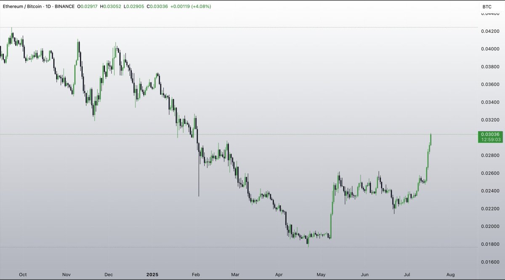The width and height of the screenshot is (505, 280).
Task: Click the Dec label on time axis
Action: [x=109, y=275]
